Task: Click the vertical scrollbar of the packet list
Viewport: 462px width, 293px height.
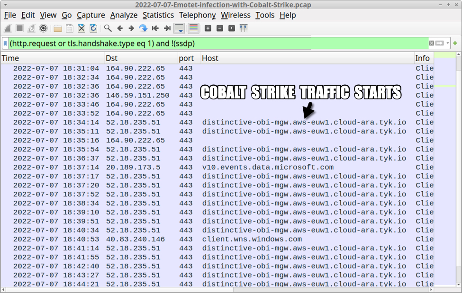Action: (459, 169)
